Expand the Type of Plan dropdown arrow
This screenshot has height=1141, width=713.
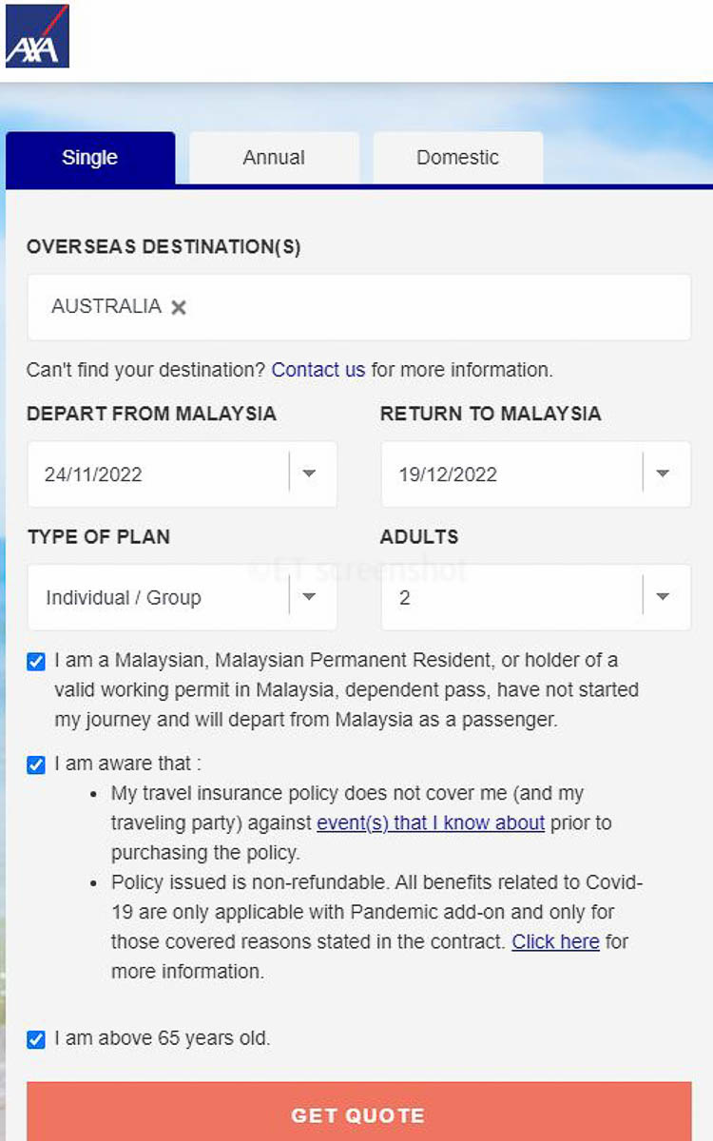[309, 597]
